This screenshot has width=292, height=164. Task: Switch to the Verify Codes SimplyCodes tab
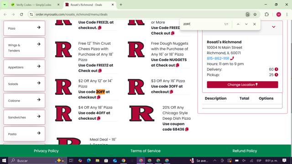click(x=33, y=5)
